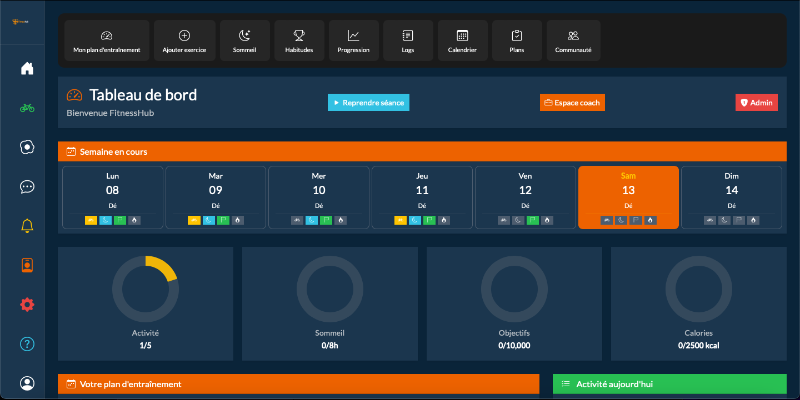Click Communauté in the top toolbar
This screenshot has width=800, height=400.
coord(573,40)
